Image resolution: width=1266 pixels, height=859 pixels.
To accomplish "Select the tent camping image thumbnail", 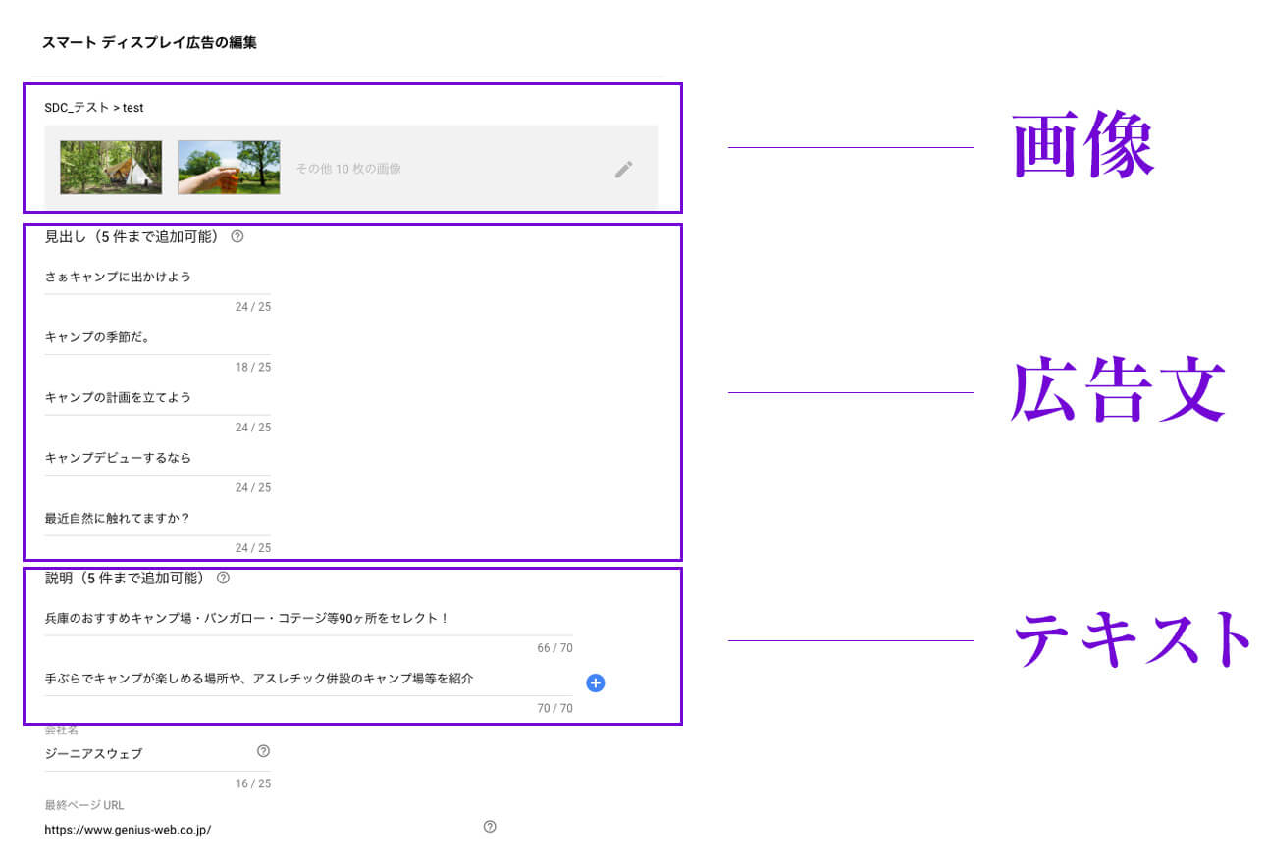I will [x=111, y=168].
